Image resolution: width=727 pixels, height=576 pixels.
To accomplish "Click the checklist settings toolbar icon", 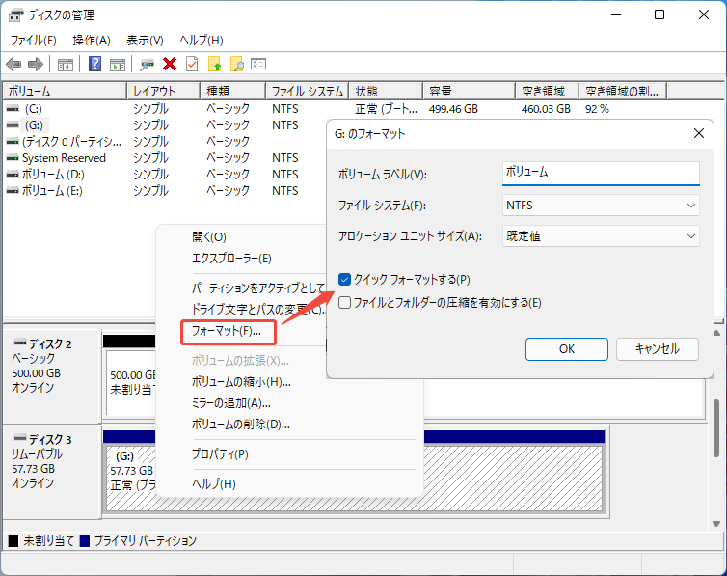I will pos(258,64).
